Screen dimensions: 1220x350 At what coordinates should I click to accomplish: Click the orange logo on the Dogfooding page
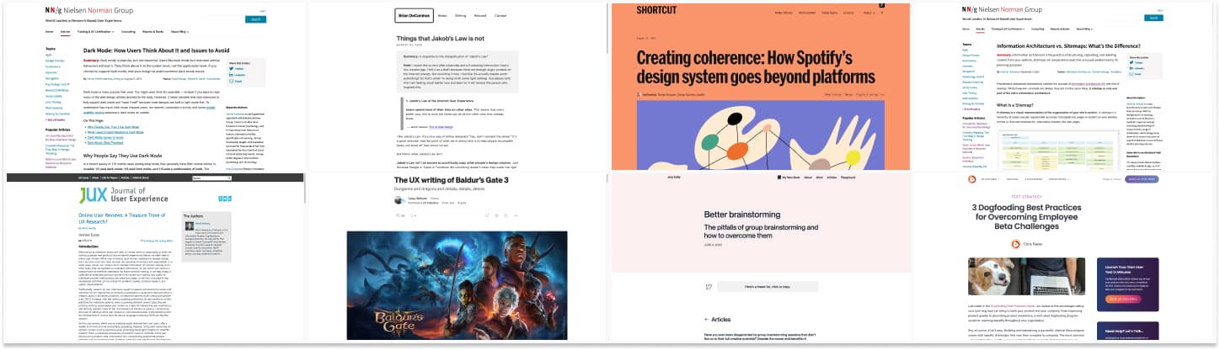(971, 178)
